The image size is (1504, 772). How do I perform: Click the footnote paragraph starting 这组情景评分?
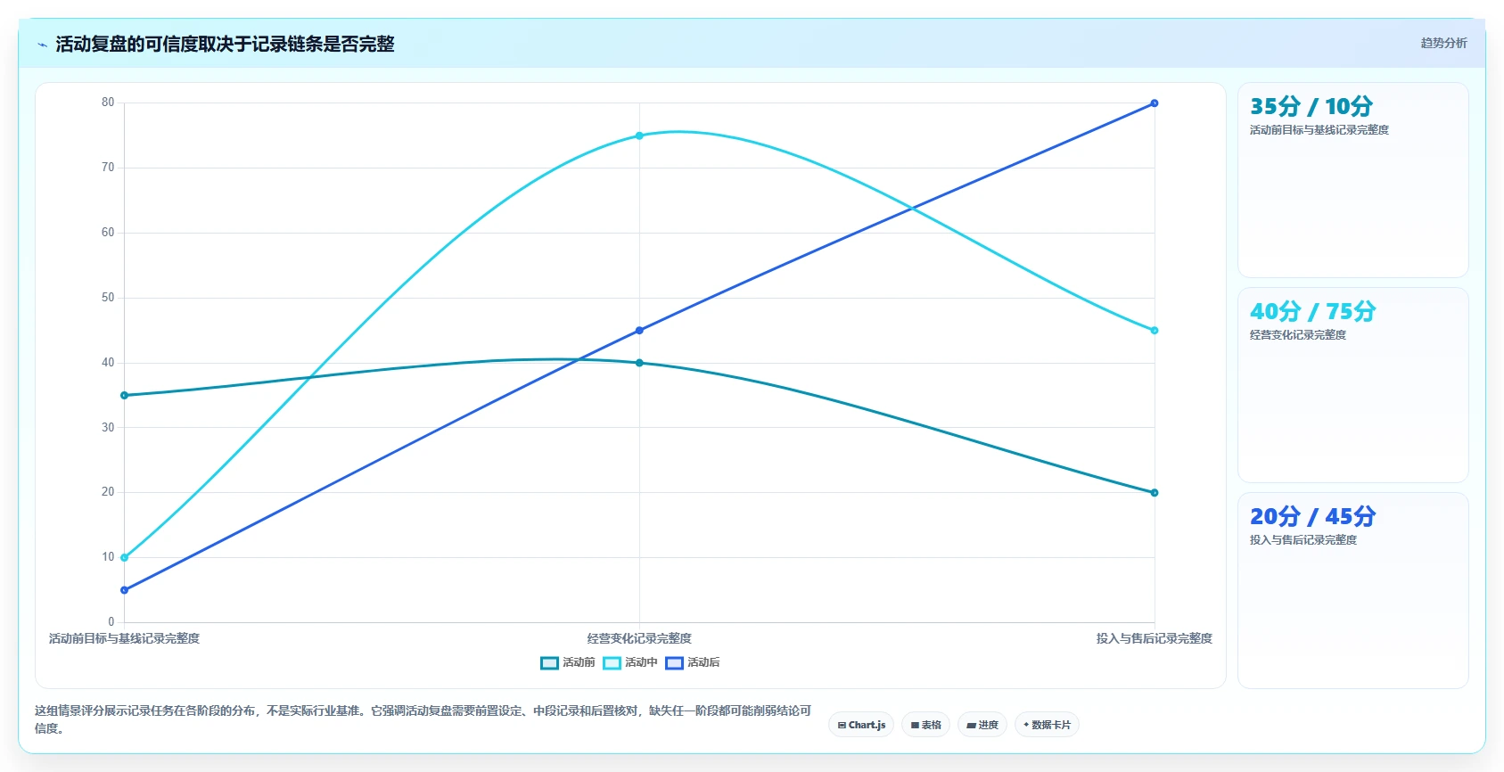point(423,719)
